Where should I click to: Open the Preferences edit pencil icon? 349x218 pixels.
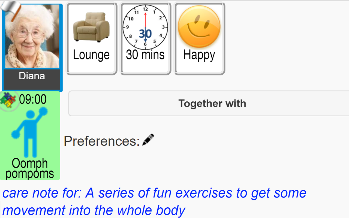coord(148,140)
